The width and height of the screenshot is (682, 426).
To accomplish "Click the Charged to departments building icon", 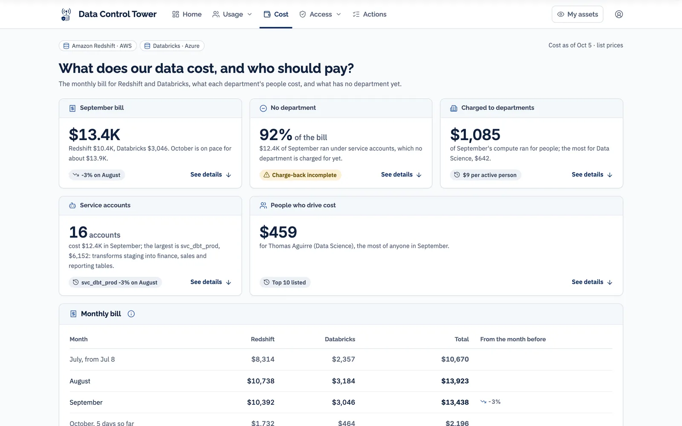I will (x=454, y=108).
